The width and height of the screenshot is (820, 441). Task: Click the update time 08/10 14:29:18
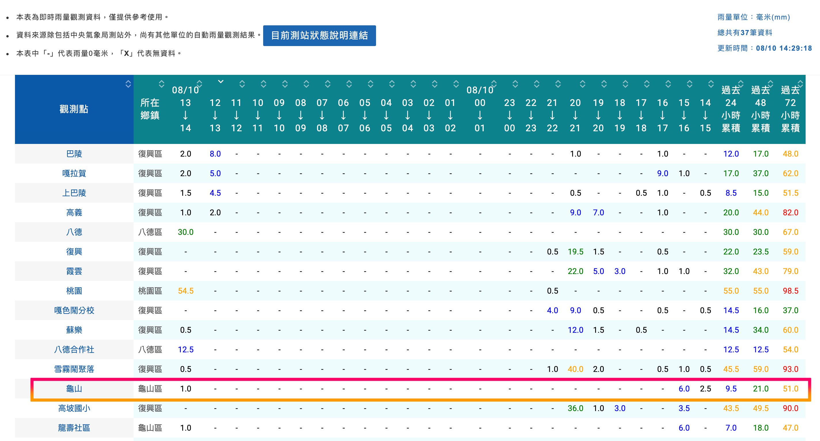pyautogui.click(x=784, y=48)
